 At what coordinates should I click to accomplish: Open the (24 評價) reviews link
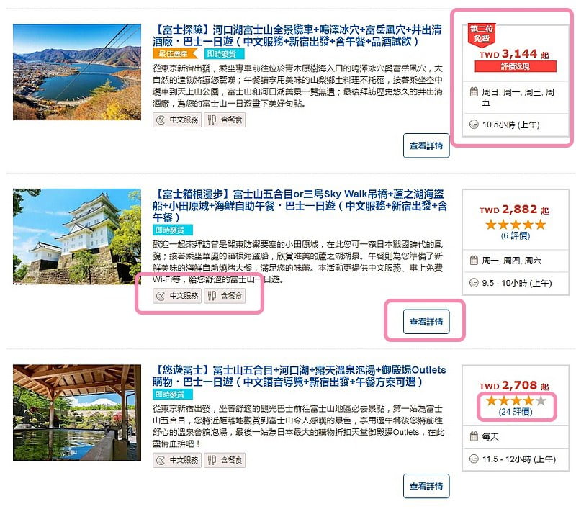(516, 412)
